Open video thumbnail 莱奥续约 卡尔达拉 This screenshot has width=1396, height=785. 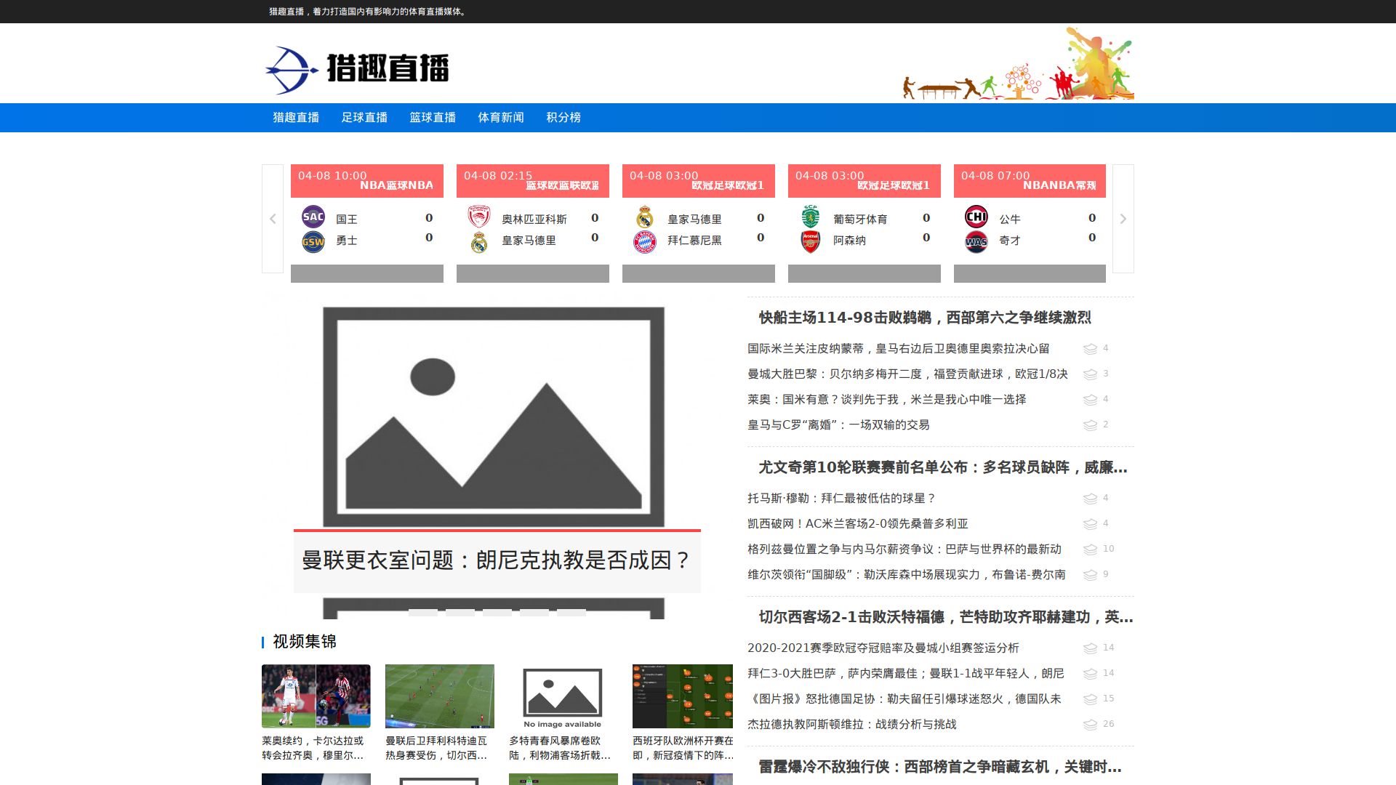(316, 696)
